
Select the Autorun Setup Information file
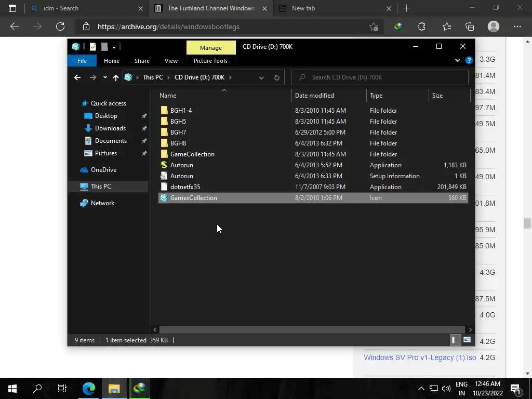[313, 176]
